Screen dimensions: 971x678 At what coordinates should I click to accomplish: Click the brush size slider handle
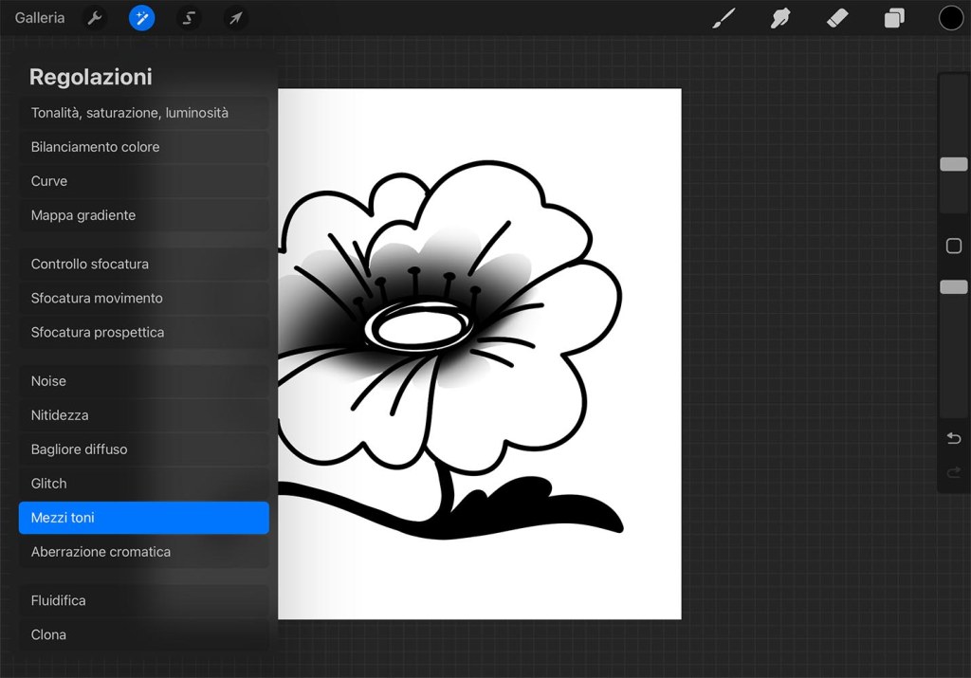coord(954,164)
